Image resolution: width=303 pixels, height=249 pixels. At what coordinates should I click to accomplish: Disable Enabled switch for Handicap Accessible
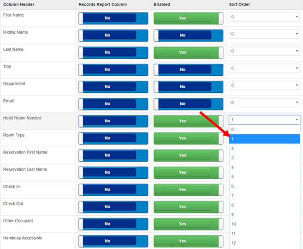coord(188,241)
